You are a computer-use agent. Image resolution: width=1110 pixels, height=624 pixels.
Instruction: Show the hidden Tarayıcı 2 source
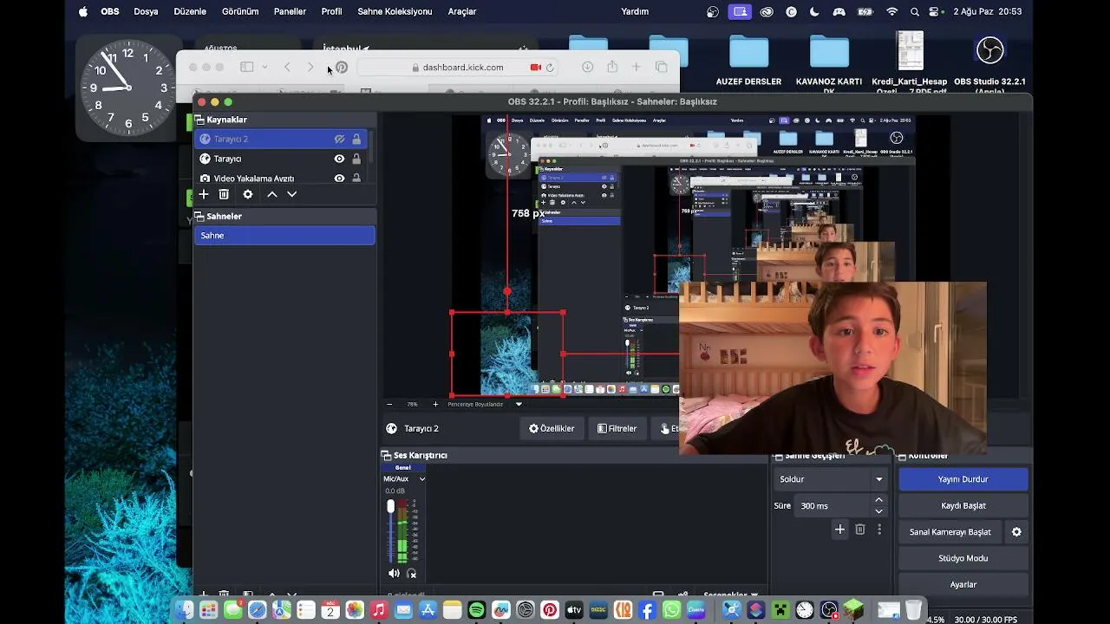coord(339,139)
